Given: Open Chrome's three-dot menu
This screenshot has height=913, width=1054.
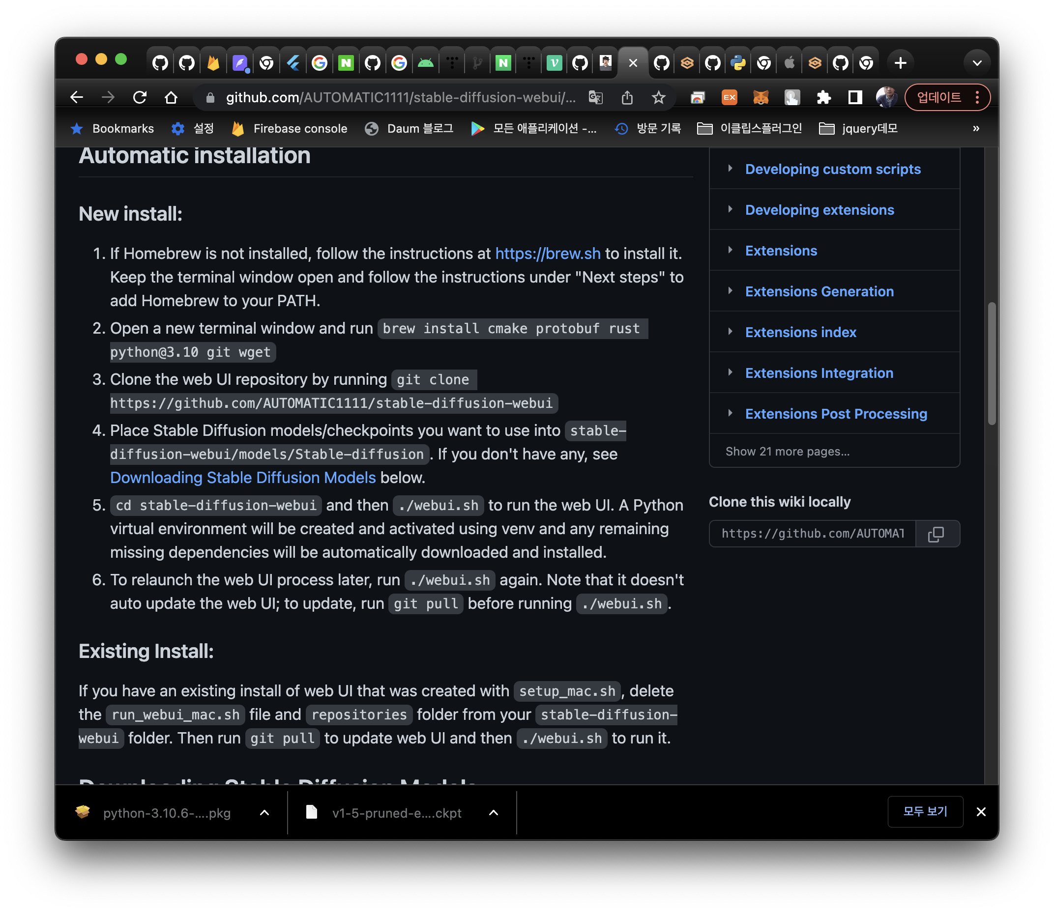Looking at the screenshot, I should coord(977,97).
